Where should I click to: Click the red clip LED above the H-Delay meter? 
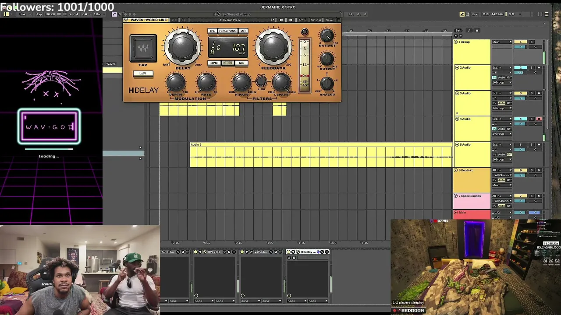tap(305, 32)
